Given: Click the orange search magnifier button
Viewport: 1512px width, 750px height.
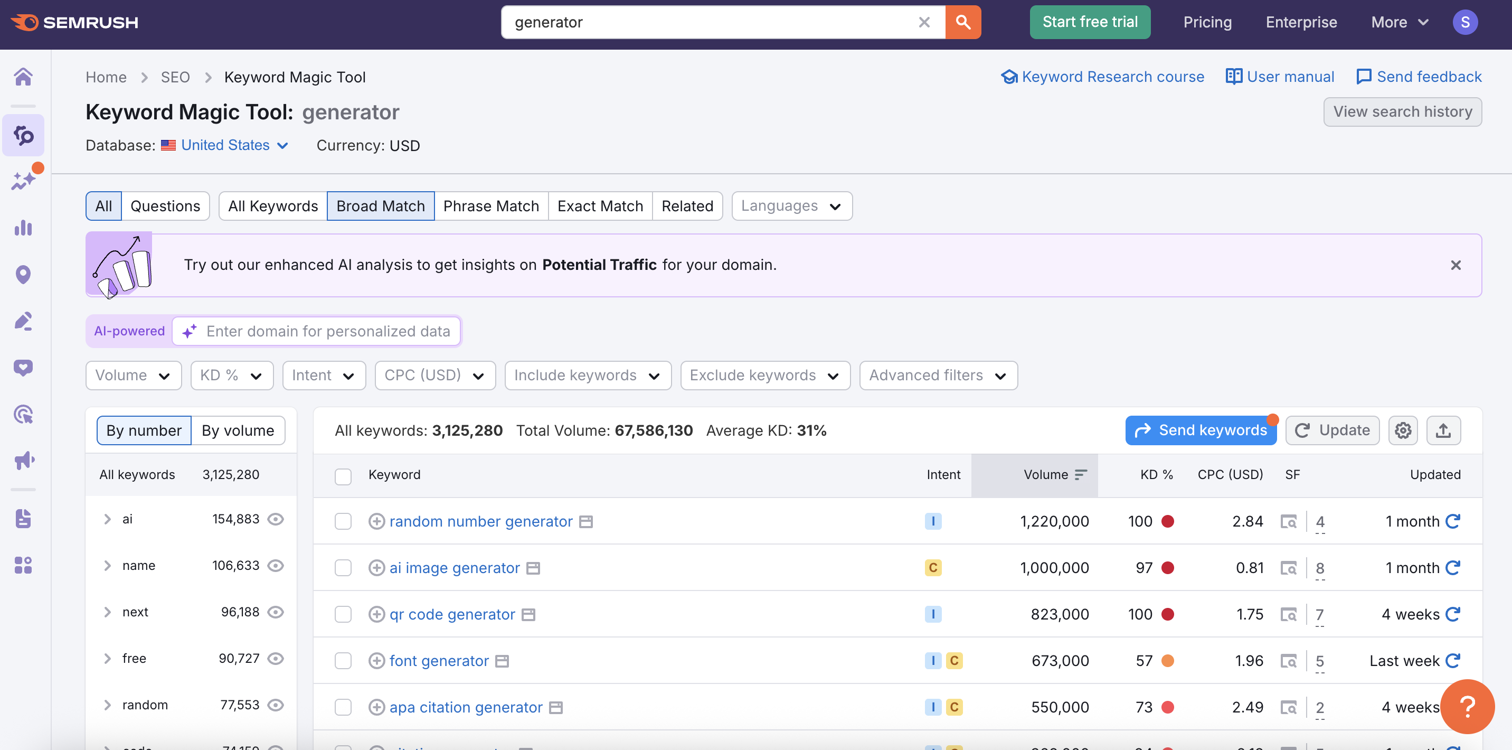Looking at the screenshot, I should 962,22.
